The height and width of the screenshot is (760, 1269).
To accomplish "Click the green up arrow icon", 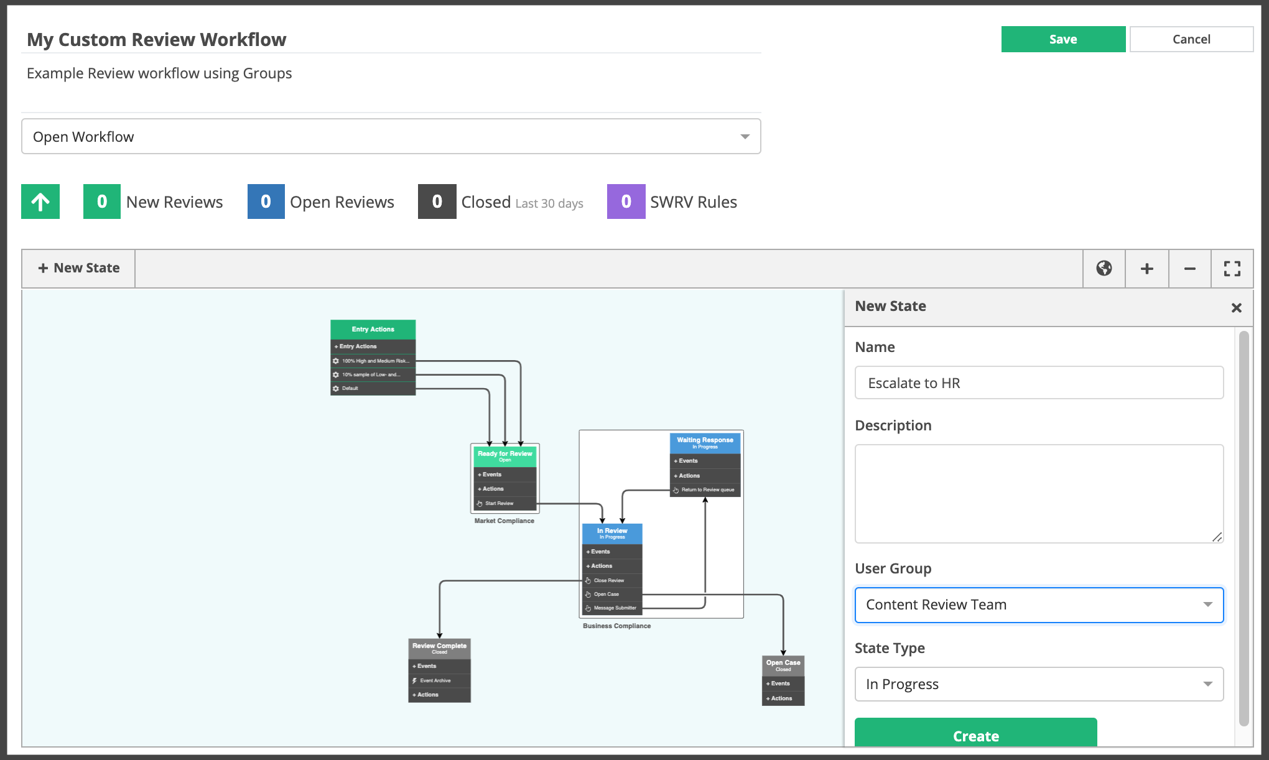I will [x=40, y=202].
